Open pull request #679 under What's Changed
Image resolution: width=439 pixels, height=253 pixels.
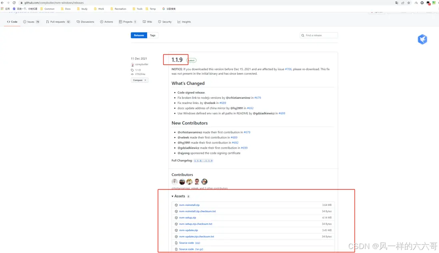(257, 98)
